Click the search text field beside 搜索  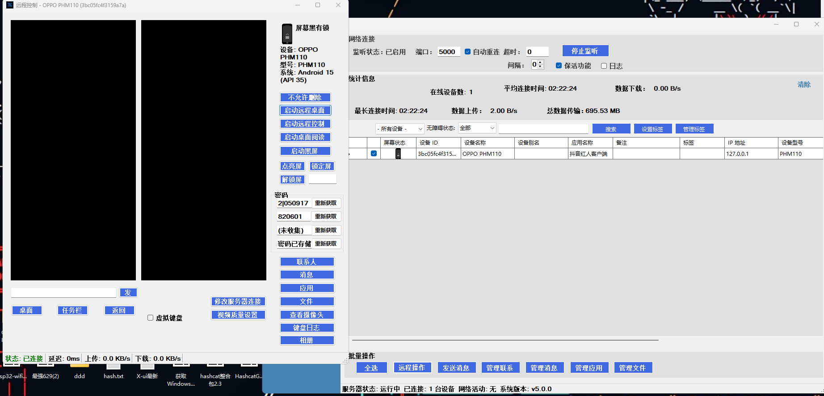click(x=543, y=129)
